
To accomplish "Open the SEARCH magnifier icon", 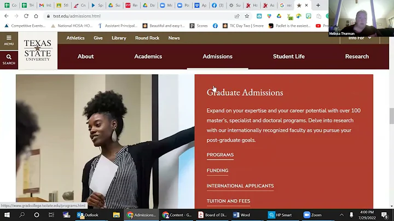I will (9, 60).
